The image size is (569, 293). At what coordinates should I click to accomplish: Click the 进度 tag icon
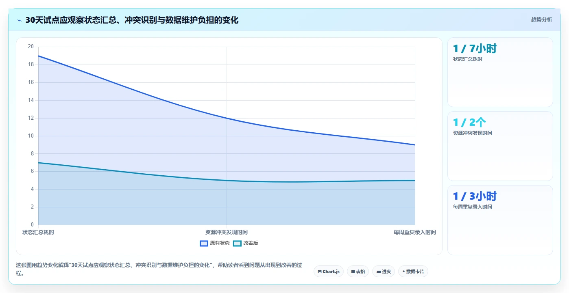(x=379, y=272)
